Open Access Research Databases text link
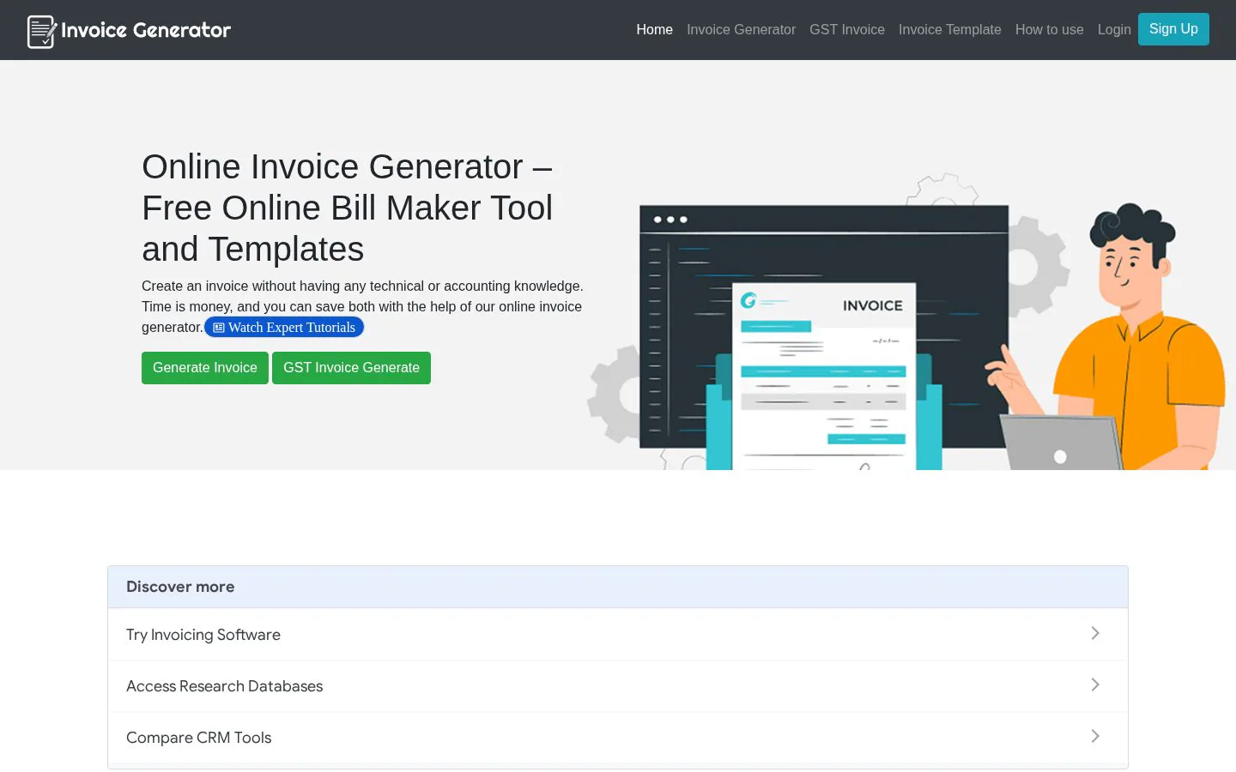Image resolution: width=1236 pixels, height=772 pixels. point(225,686)
